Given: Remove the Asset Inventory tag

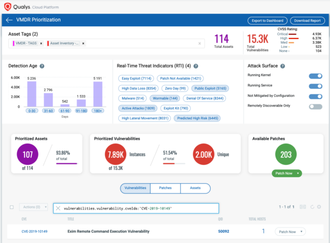Looking at the screenshot, I should click(83, 43).
